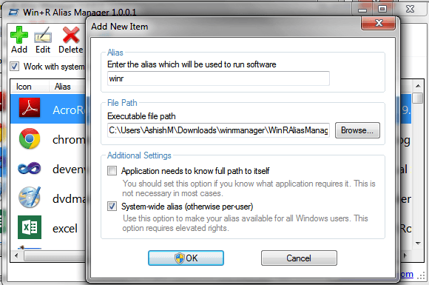Image resolution: width=429 pixels, height=285 pixels.
Task: Close the Add New Item dialog
Action: coord(379,23)
